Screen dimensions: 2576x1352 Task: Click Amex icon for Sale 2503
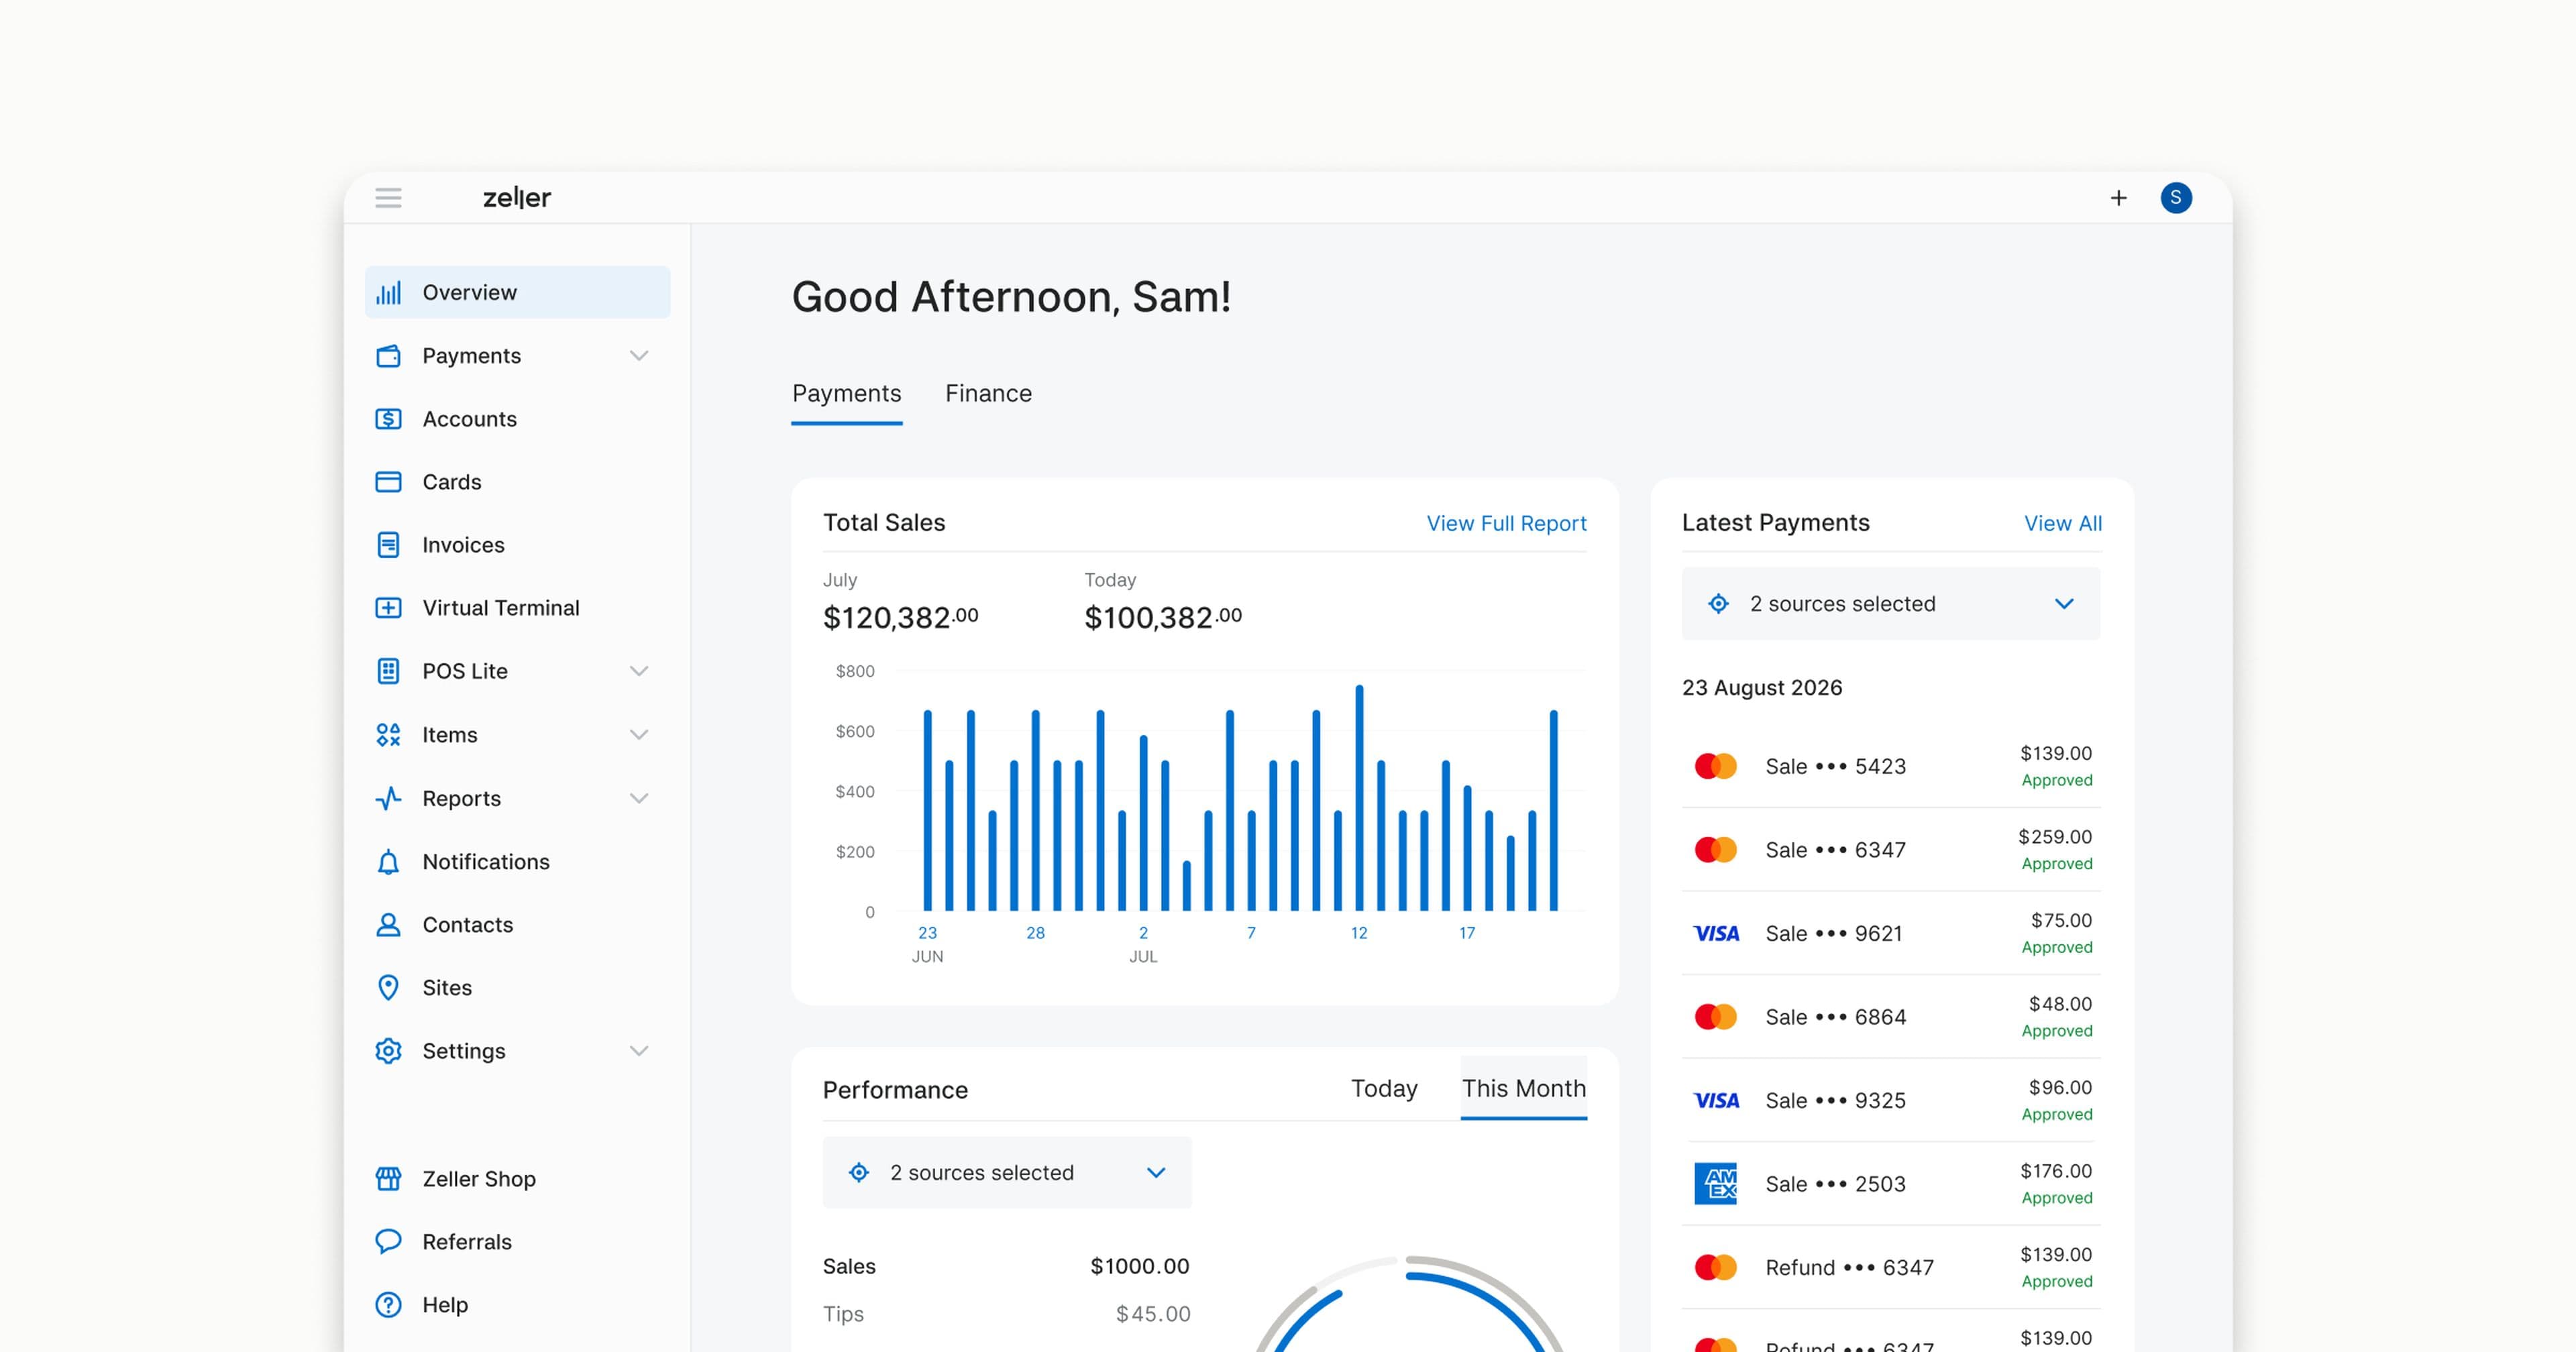(x=1716, y=1184)
